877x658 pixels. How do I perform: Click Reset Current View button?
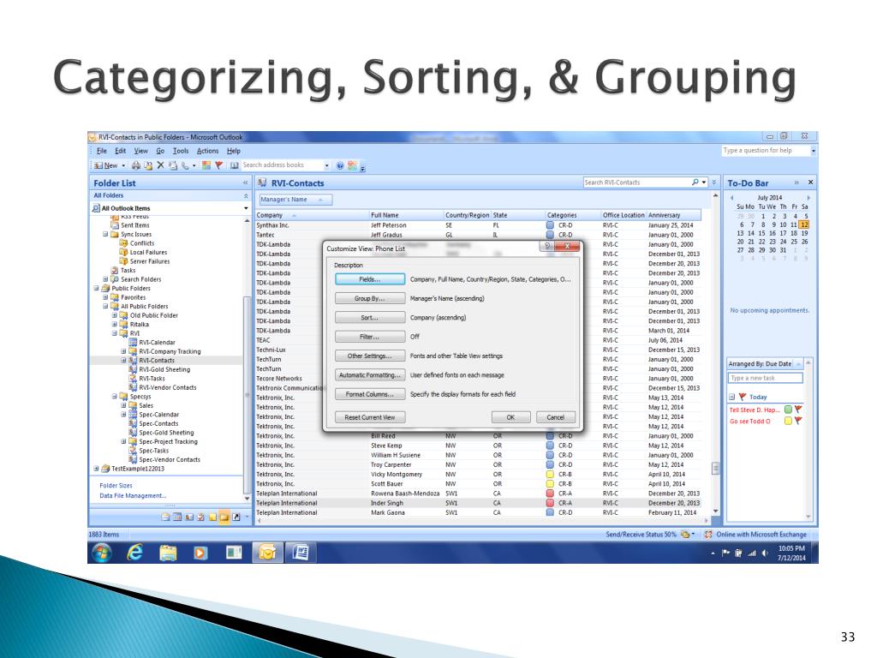370,417
